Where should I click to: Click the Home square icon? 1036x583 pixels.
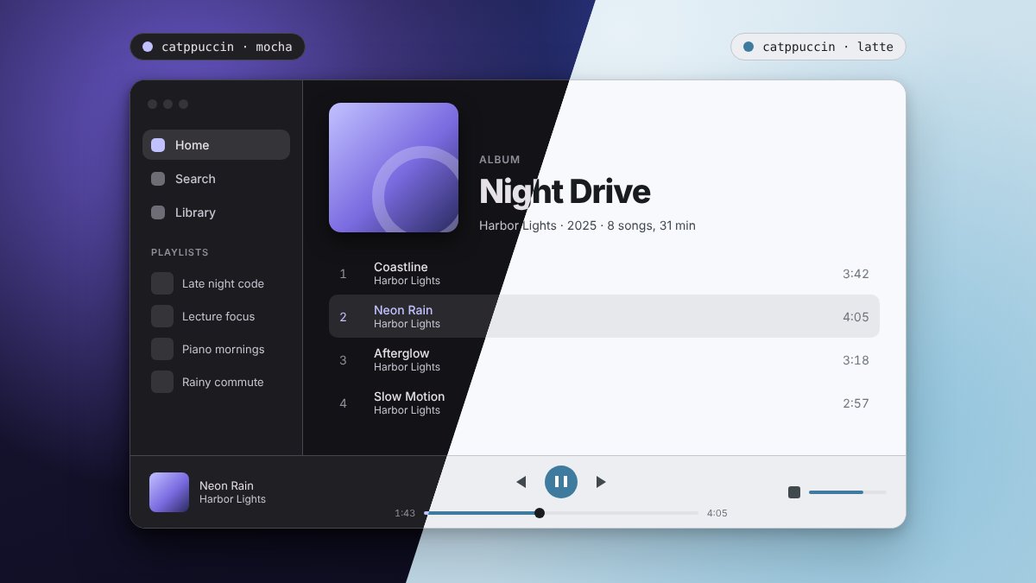click(158, 145)
